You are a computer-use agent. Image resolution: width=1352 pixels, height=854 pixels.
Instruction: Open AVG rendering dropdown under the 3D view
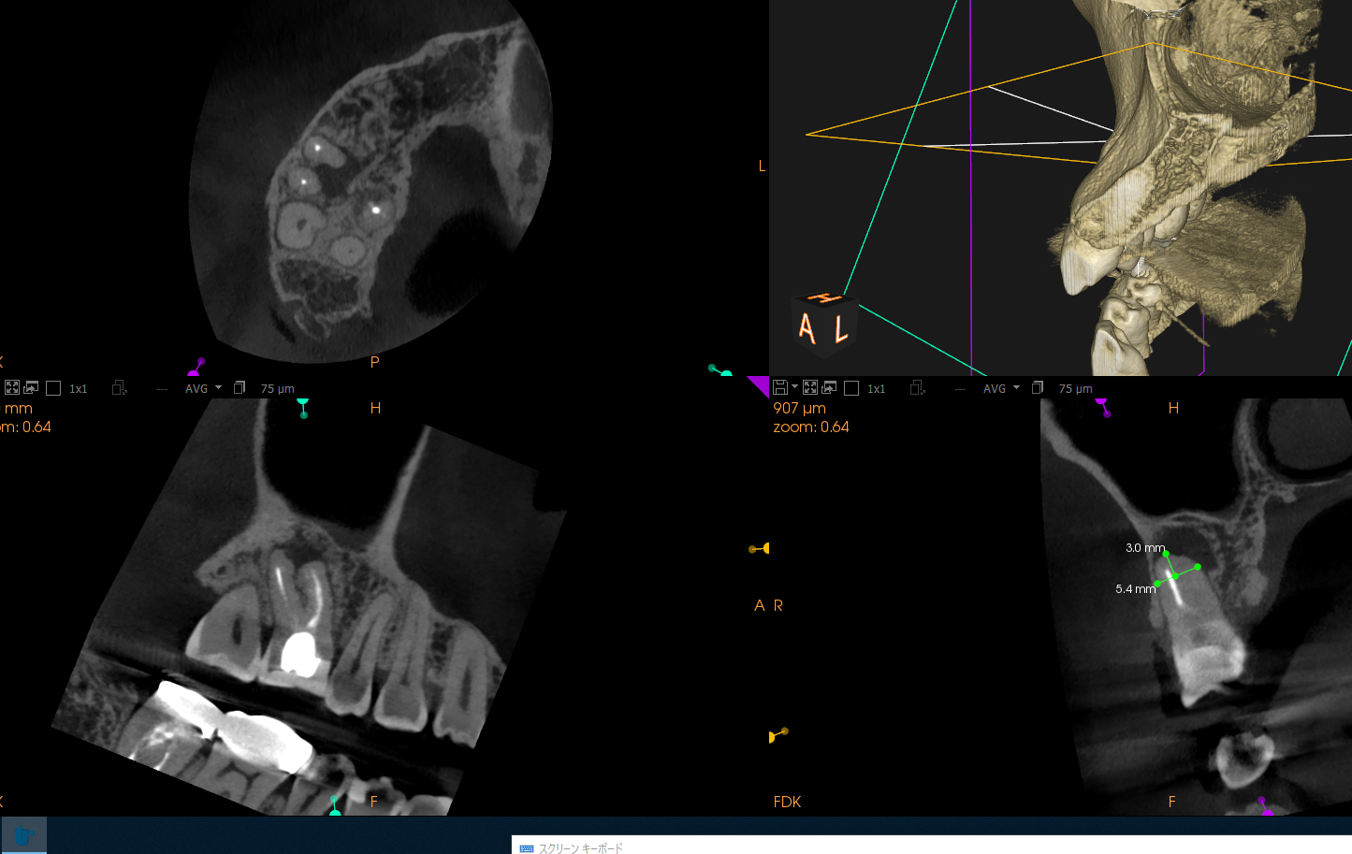1001,388
